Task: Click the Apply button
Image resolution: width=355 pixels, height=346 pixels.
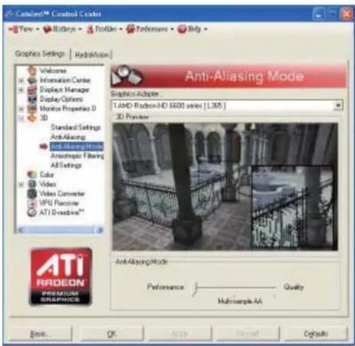Action: click(180, 333)
